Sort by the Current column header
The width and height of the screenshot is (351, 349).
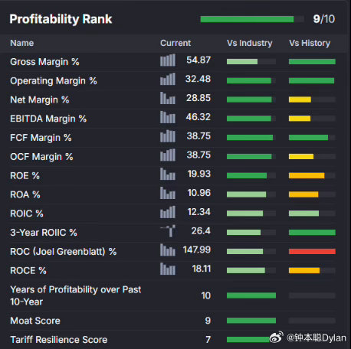175,43
